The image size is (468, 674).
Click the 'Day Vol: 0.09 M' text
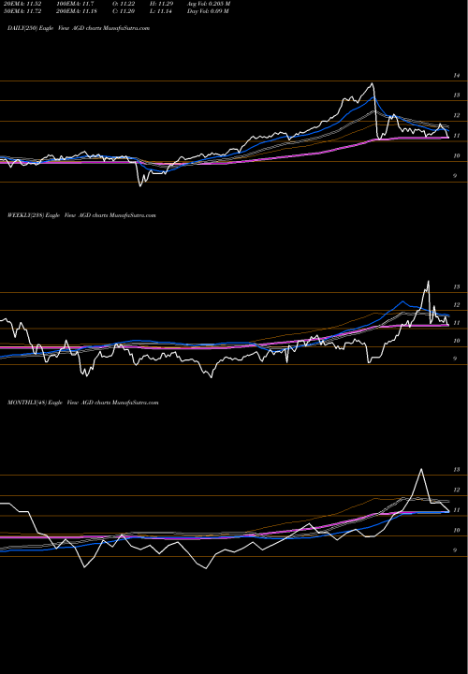click(208, 11)
